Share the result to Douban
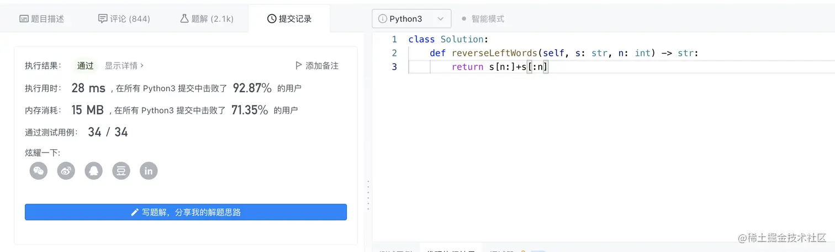This screenshot has width=835, height=252. click(121, 171)
